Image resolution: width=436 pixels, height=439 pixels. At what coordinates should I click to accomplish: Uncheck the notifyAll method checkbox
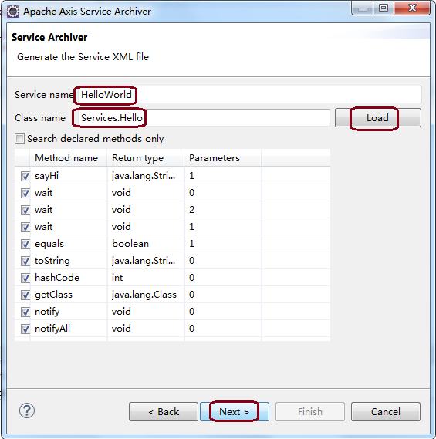tap(25, 329)
